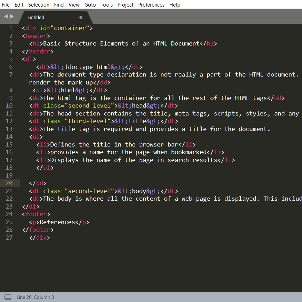Click the Line 20, Column 8 status text
The image size is (302, 302).
[x=35, y=297]
